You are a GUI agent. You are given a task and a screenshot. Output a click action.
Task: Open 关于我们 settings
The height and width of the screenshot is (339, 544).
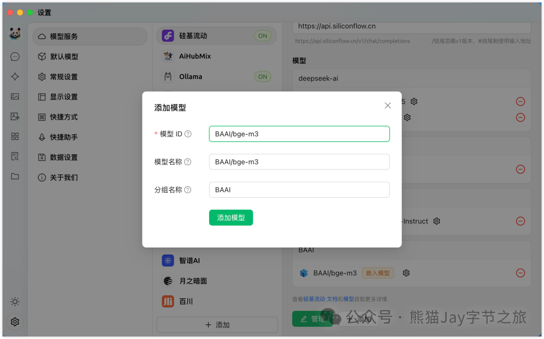[90, 178]
